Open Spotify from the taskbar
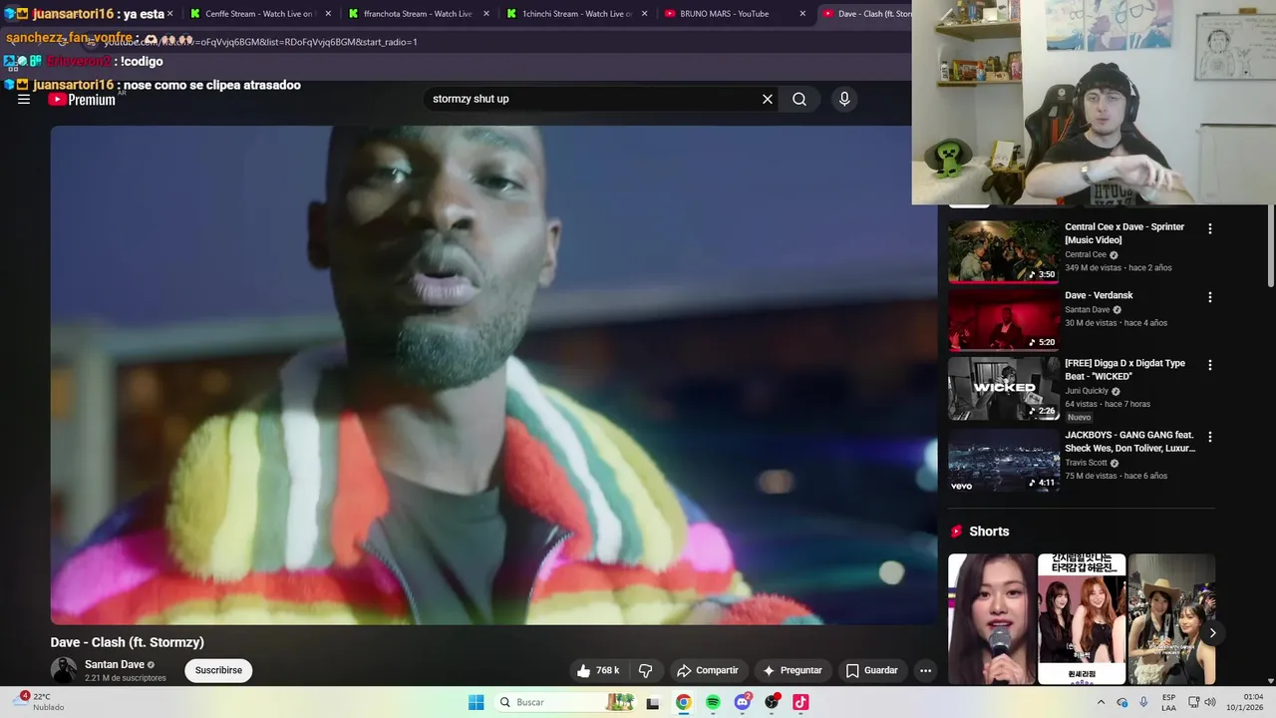This screenshot has height=718, width=1276. tap(713, 702)
